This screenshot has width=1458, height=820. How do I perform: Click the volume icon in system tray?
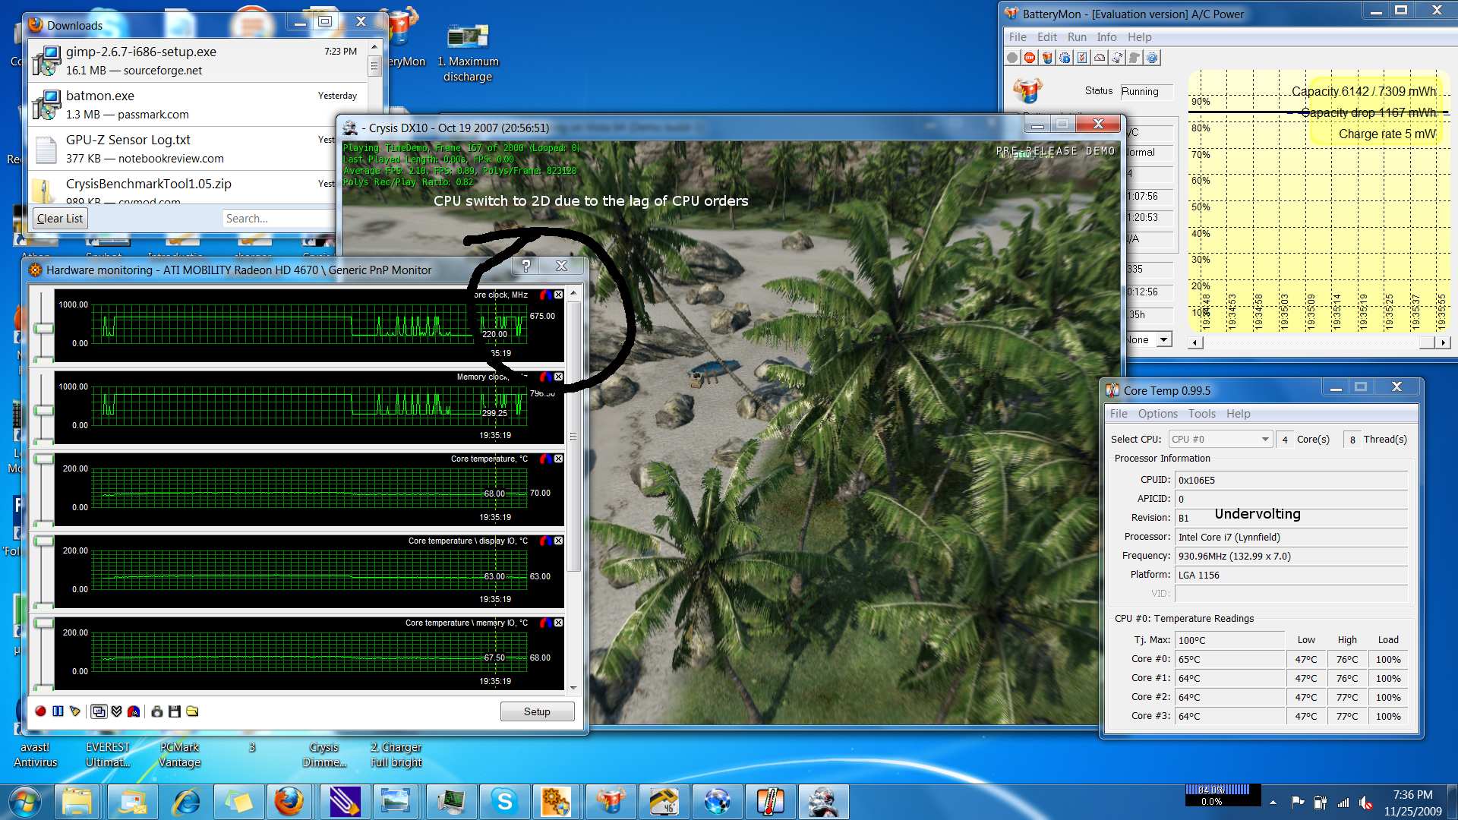point(1365,803)
